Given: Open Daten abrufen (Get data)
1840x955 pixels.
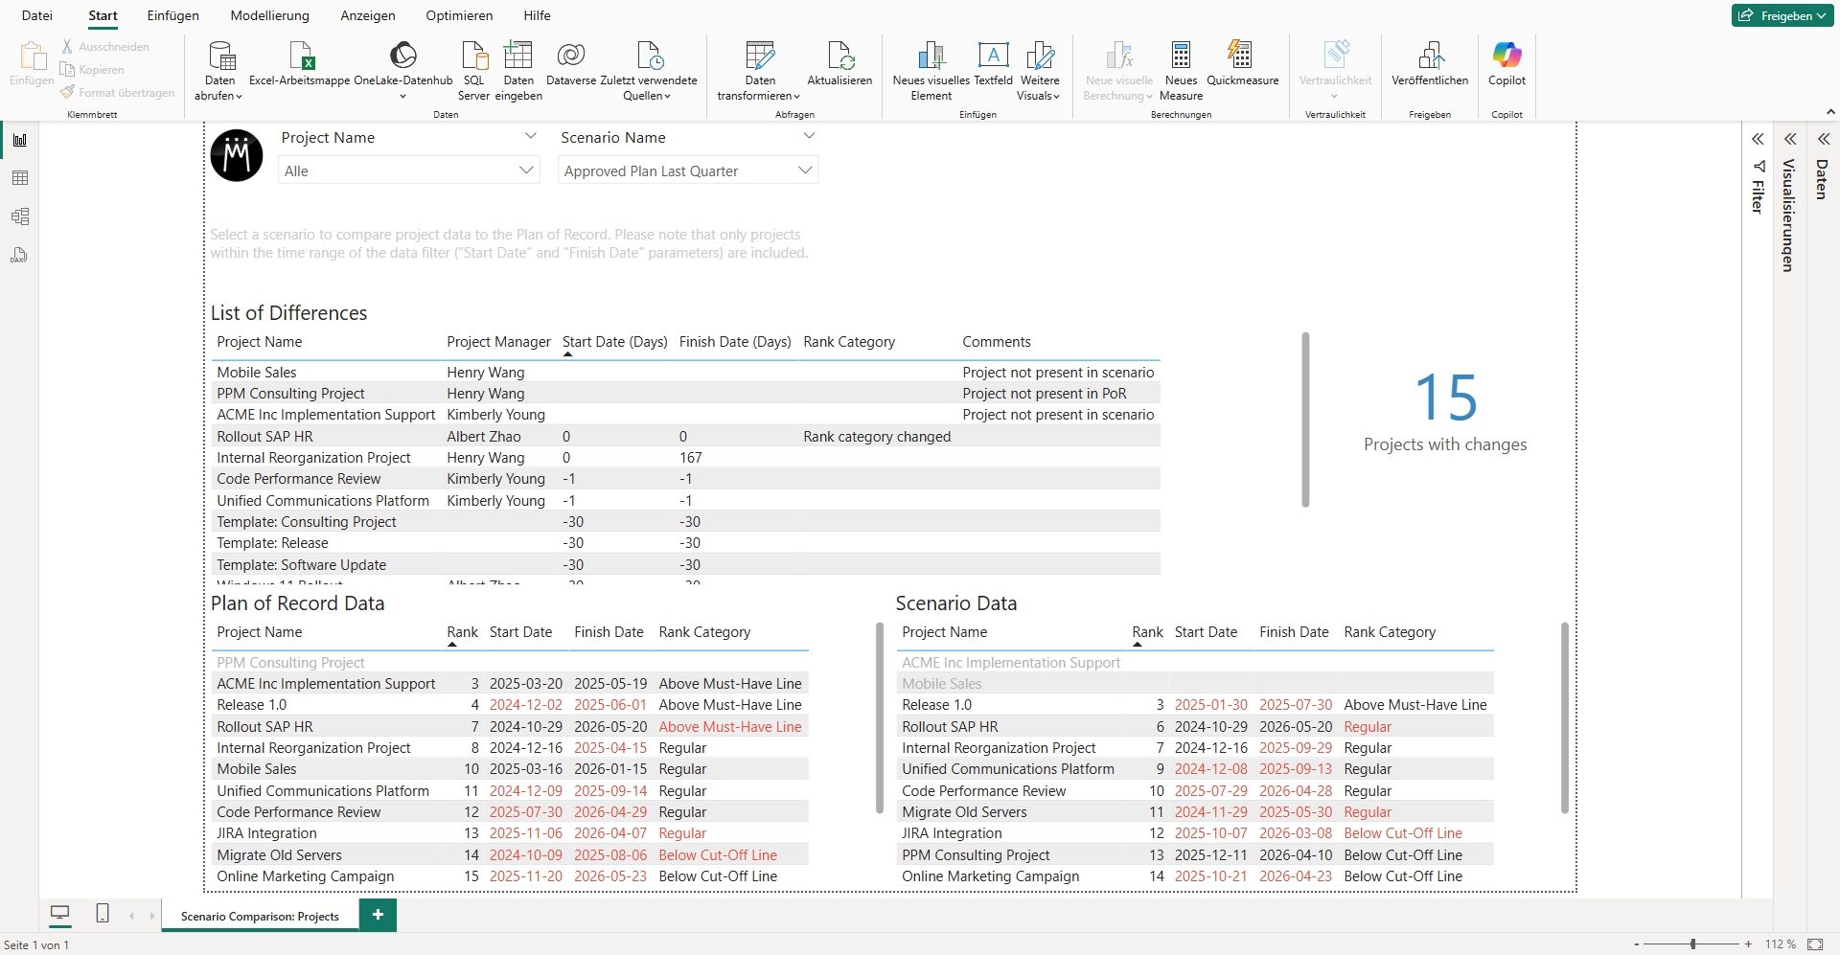Looking at the screenshot, I should (x=219, y=71).
